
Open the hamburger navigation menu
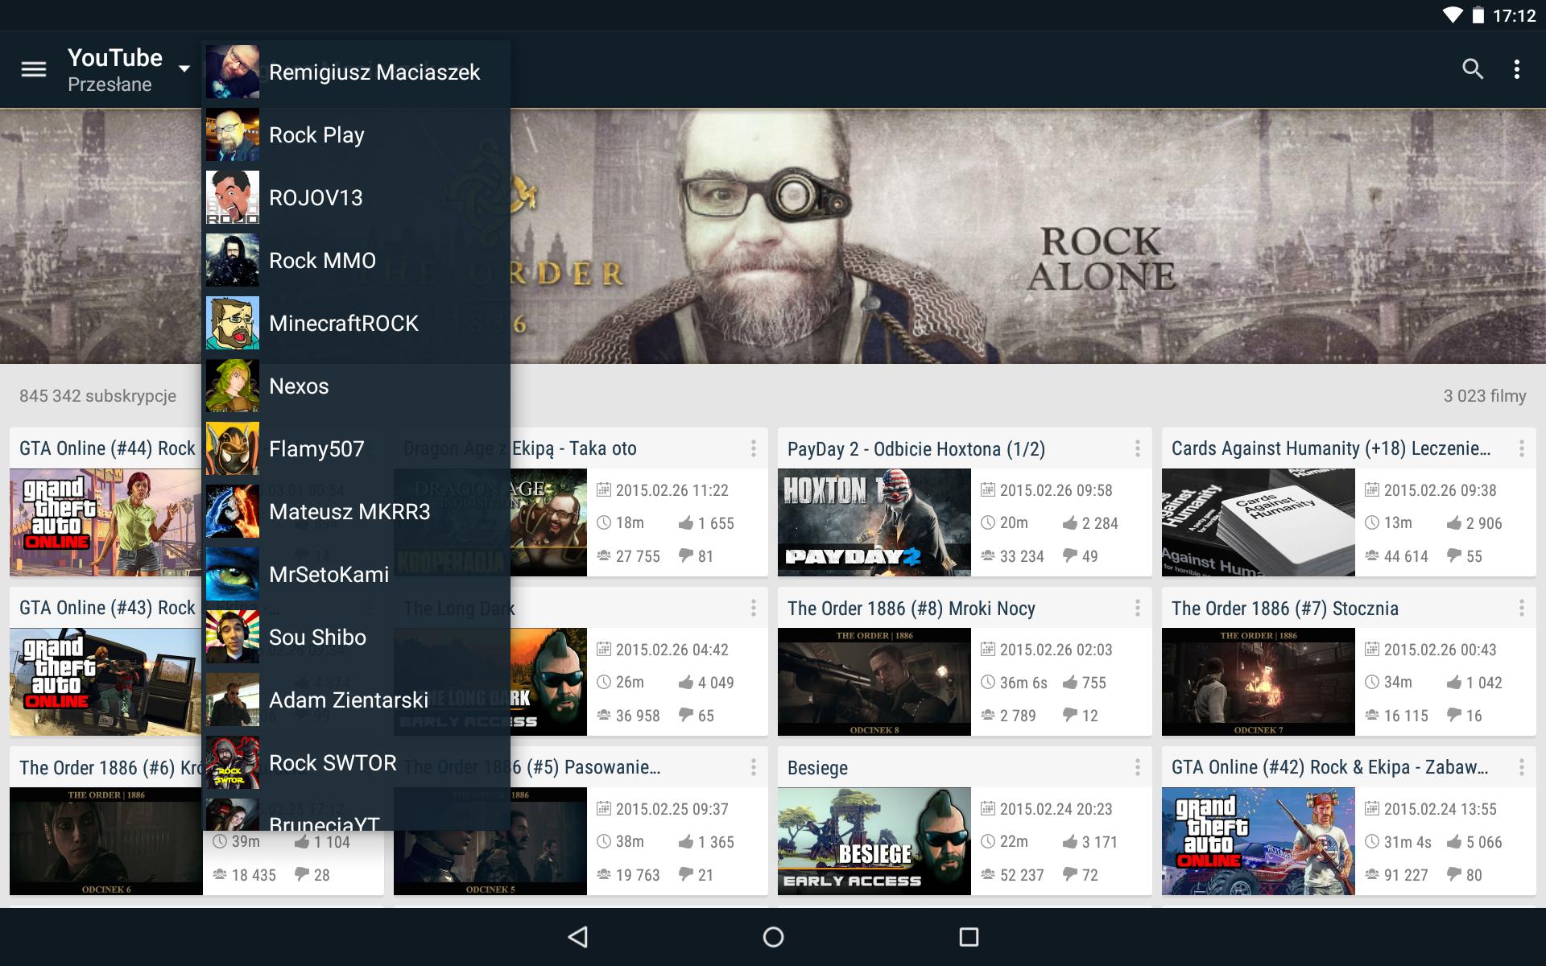coord(33,70)
